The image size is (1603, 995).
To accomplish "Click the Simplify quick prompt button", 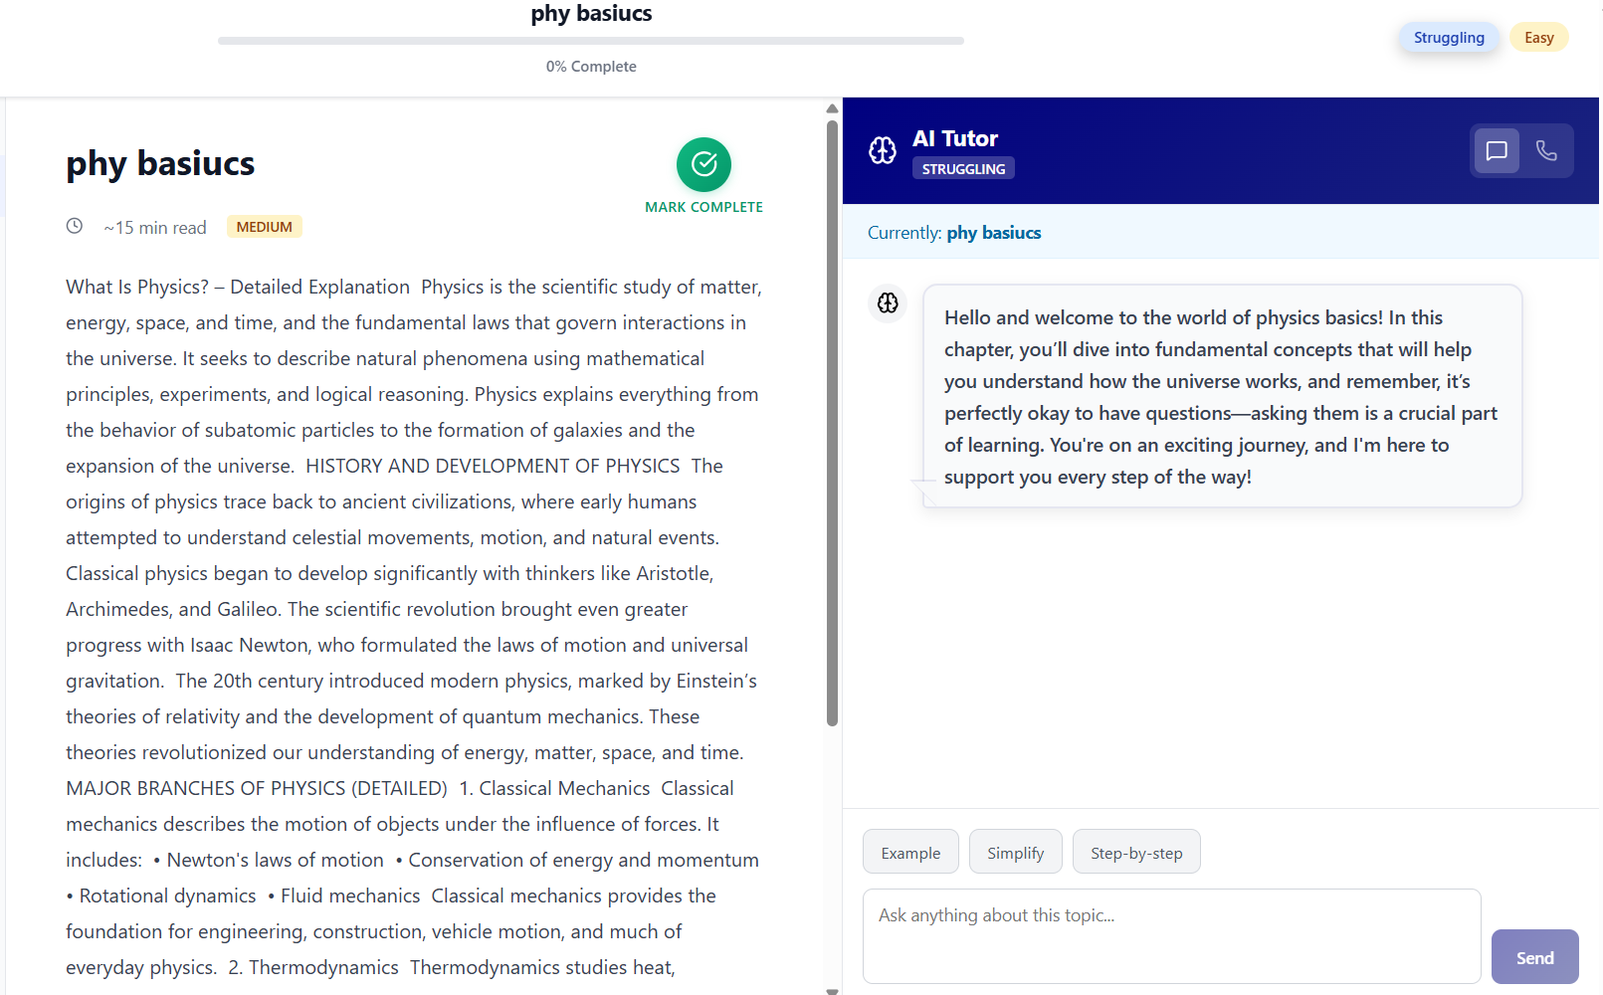I will (x=1015, y=853).
